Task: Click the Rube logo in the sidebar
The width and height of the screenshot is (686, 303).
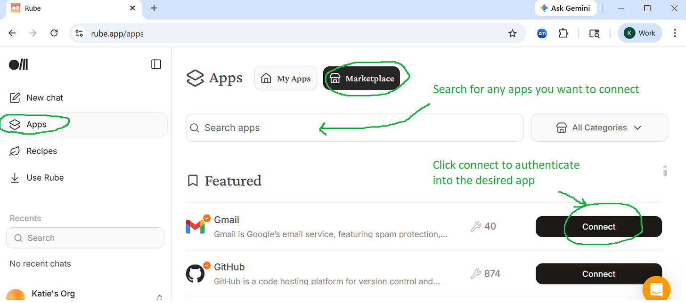Action: (x=19, y=64)
